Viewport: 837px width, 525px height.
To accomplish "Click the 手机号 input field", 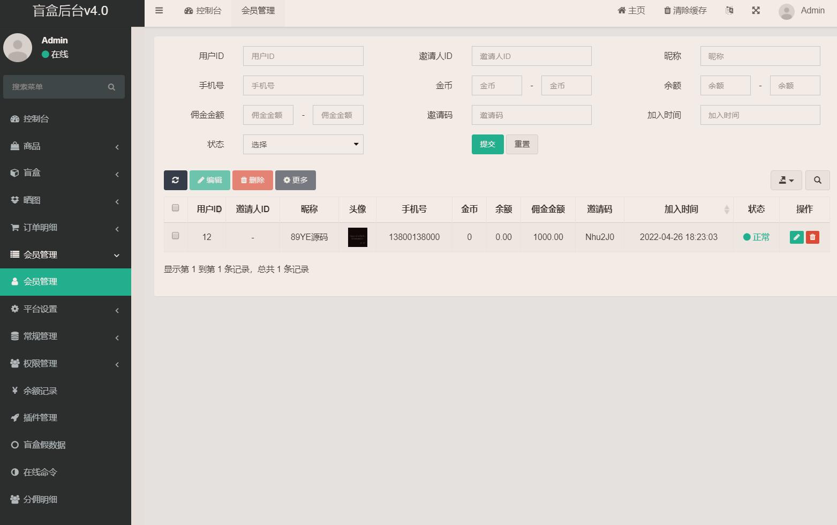I will pos(303,86).
